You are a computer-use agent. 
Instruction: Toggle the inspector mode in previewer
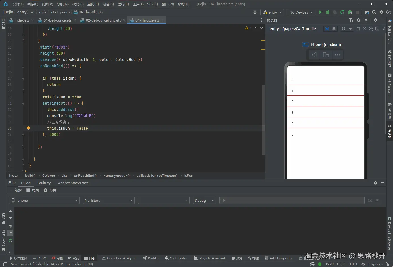327,29
